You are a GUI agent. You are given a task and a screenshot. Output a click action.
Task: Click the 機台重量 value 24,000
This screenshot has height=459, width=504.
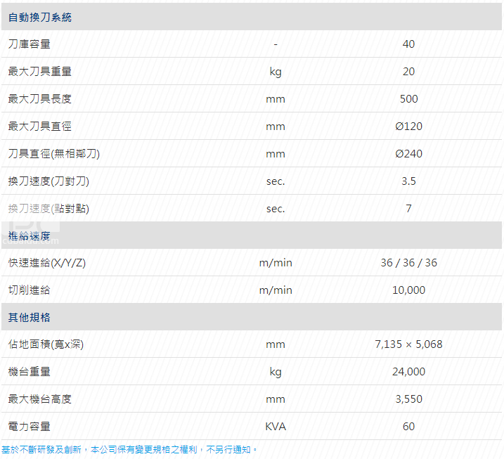[x=408, y=372]
